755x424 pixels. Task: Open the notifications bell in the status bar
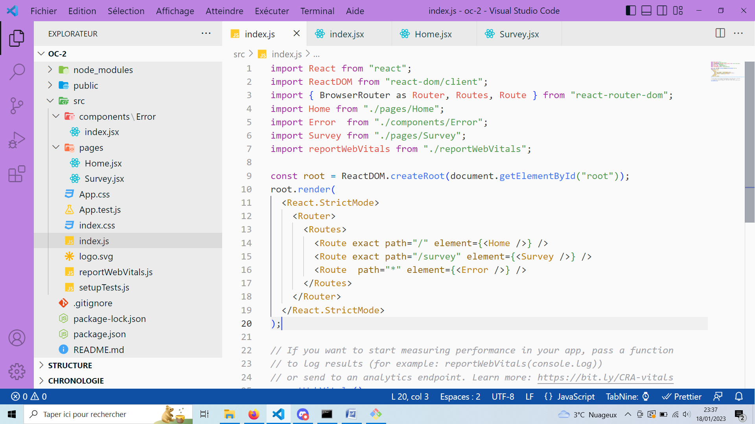pos(740,397)
